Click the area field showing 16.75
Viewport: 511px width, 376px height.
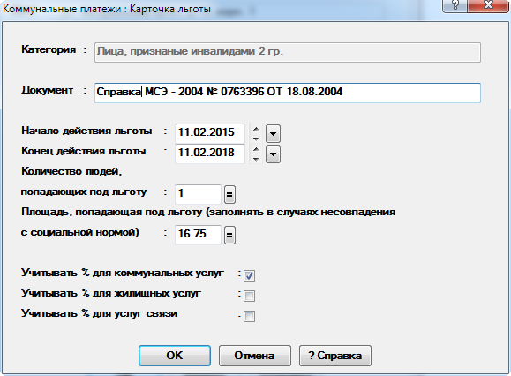coord(199,235)
